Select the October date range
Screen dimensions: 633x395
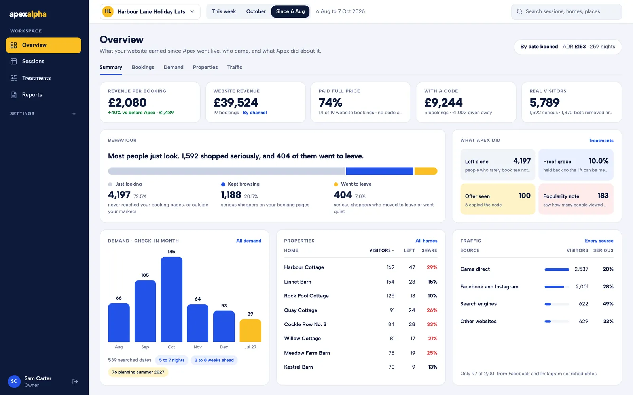(x=256, y=11)
